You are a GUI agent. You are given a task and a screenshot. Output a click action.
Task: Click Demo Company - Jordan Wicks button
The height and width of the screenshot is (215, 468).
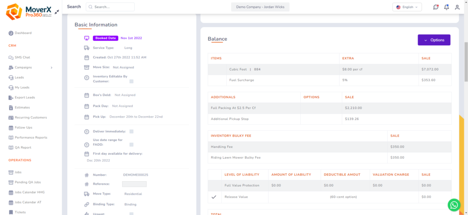pyautogui.click(x=260, y=7)
